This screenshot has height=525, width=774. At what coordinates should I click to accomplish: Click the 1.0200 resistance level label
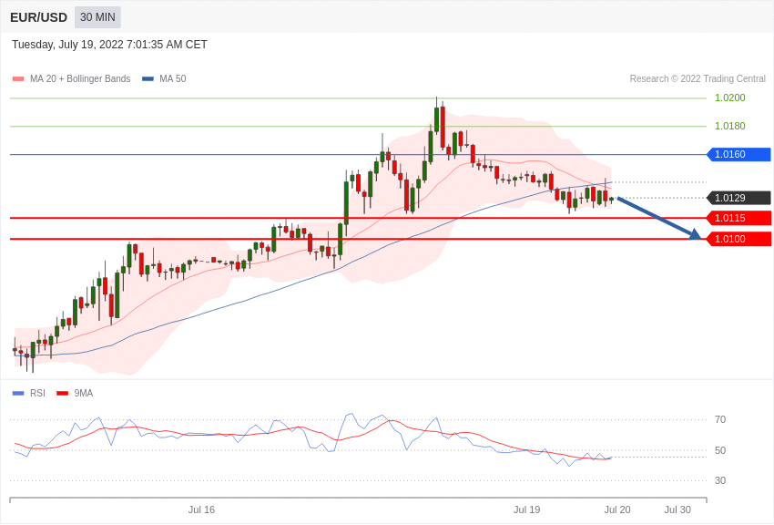(729, 98)
